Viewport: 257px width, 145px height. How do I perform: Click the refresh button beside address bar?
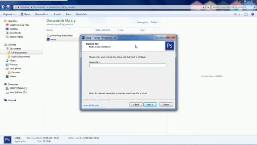click(x=208, y=7)
